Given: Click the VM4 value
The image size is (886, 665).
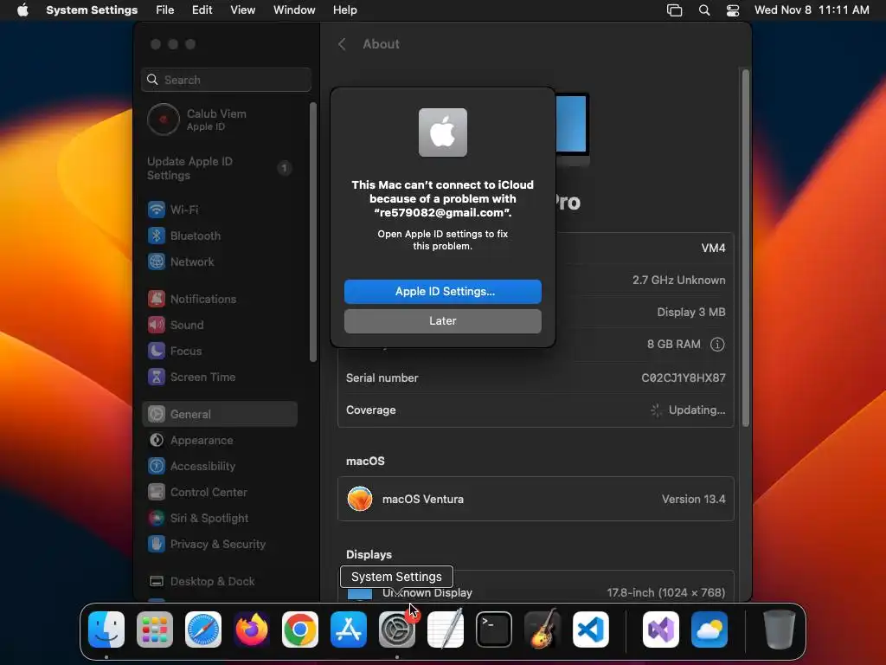Looking at the screenshot, I should coord(713,248).
